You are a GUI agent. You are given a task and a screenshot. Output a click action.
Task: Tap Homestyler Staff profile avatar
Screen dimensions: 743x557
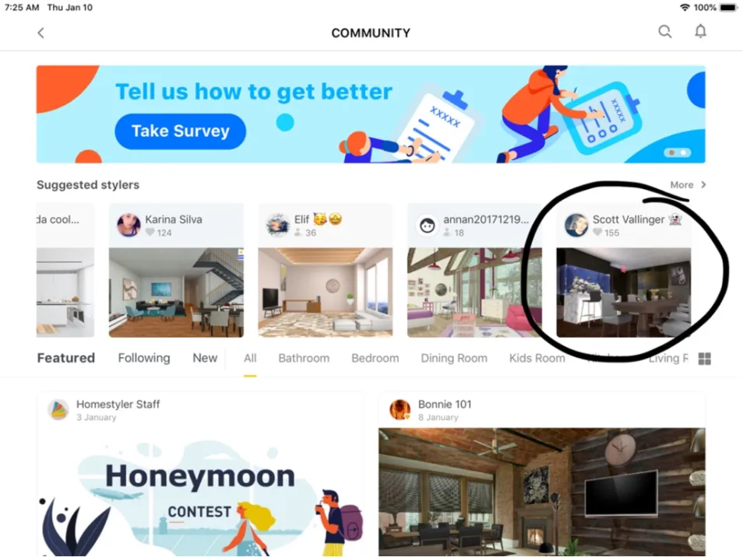pyautogui.click(x=58, y=409)
